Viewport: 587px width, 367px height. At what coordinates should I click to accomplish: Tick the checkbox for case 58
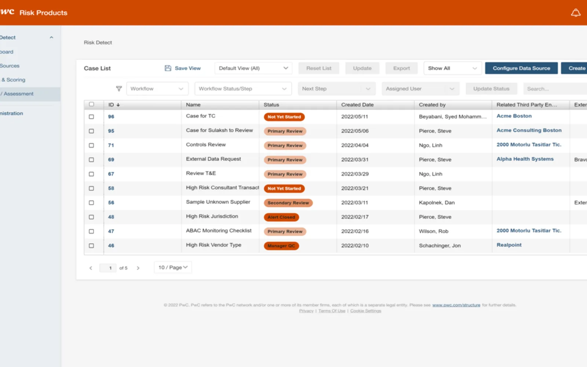[91, 188]
